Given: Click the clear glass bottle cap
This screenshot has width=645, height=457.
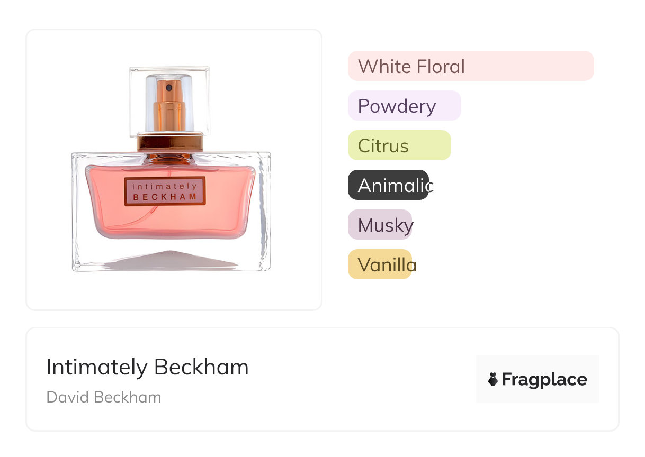Looking at the screenshot, I should click(169, 100).
